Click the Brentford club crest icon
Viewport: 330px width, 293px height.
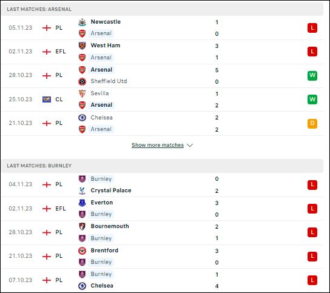82,251
